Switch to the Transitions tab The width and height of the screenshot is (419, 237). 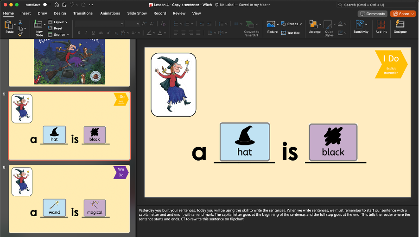83,13
